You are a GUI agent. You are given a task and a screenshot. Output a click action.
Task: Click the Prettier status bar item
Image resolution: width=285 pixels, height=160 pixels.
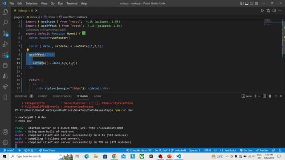pyautogui.click(x=262, y=150)
